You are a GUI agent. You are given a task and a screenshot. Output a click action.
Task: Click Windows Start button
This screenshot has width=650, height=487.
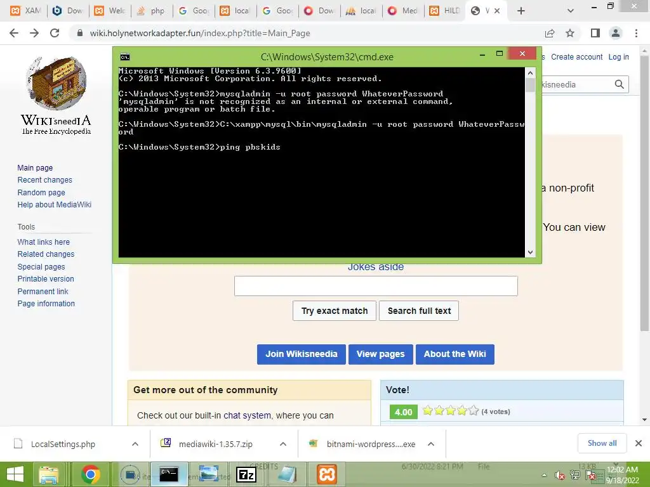15,474
